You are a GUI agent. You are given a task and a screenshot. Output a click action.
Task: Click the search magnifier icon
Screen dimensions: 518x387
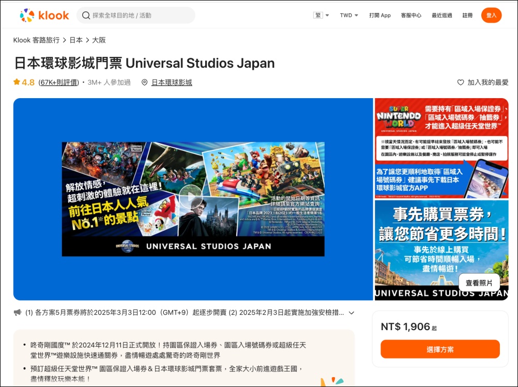(x=86, y=15)
